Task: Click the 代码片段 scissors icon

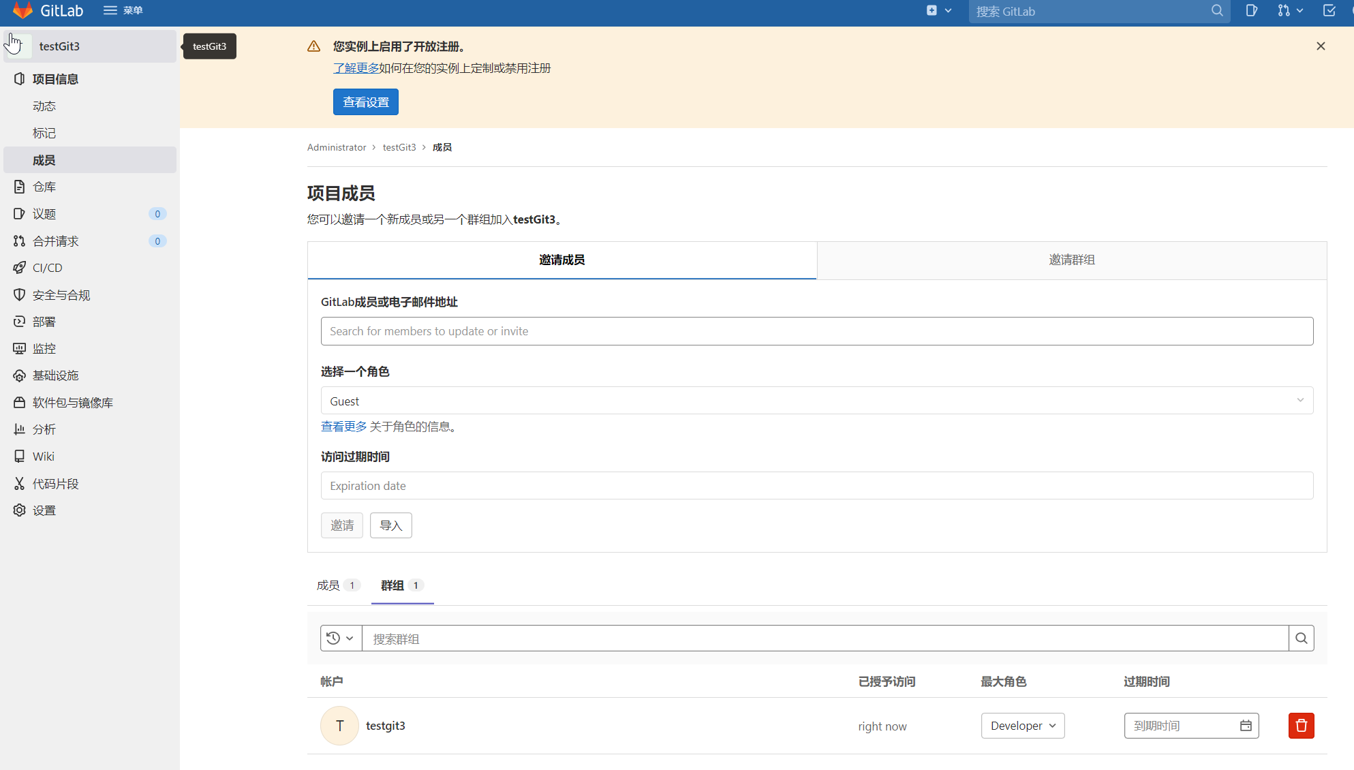Action: pos(19,484)
